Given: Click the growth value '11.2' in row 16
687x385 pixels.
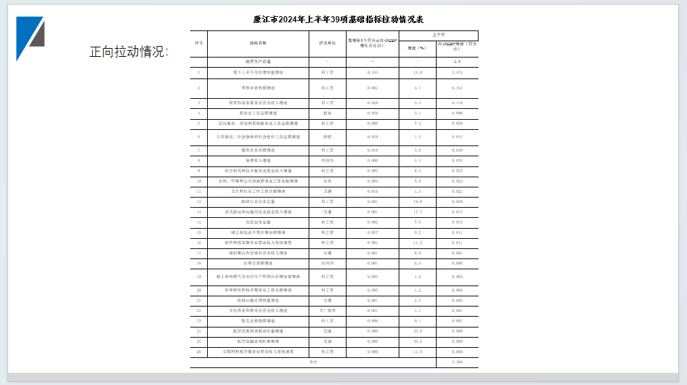Looking at the screenshot, I should (x=418, y=243).
